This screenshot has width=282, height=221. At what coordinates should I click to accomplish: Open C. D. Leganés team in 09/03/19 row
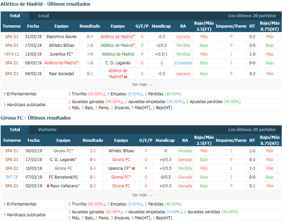[118, 63]
